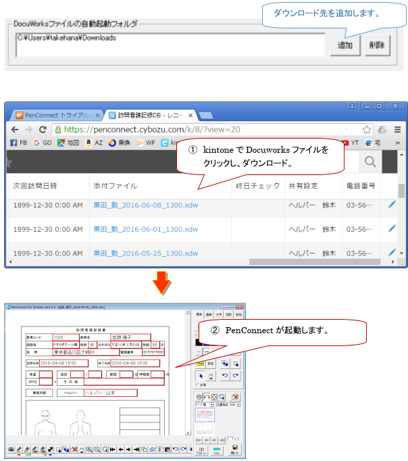Click the delete red X icon in bottom toolbar

click(74, 450)
